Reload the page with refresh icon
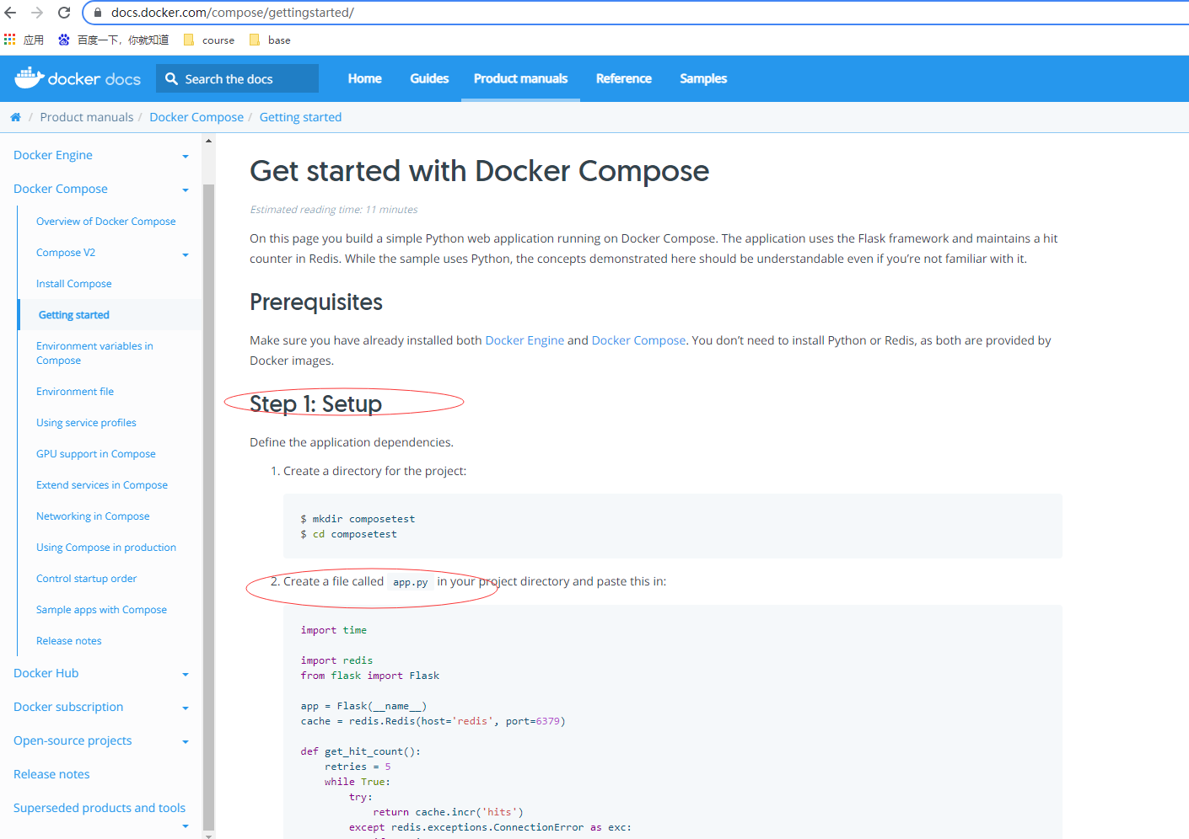This screenshot has height=839, width=1189. pyautogui.click(x=64, y=13)
